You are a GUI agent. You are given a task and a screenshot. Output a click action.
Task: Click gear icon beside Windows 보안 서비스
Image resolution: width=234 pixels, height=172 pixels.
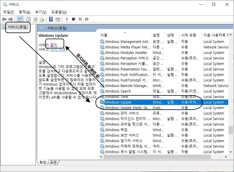click(x=102, y=135)
